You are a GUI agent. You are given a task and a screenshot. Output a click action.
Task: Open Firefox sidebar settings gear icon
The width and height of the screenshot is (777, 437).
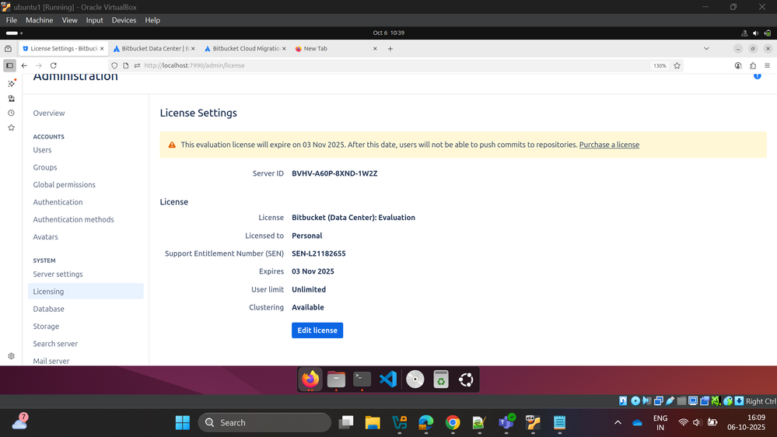(x=12, y=356)
